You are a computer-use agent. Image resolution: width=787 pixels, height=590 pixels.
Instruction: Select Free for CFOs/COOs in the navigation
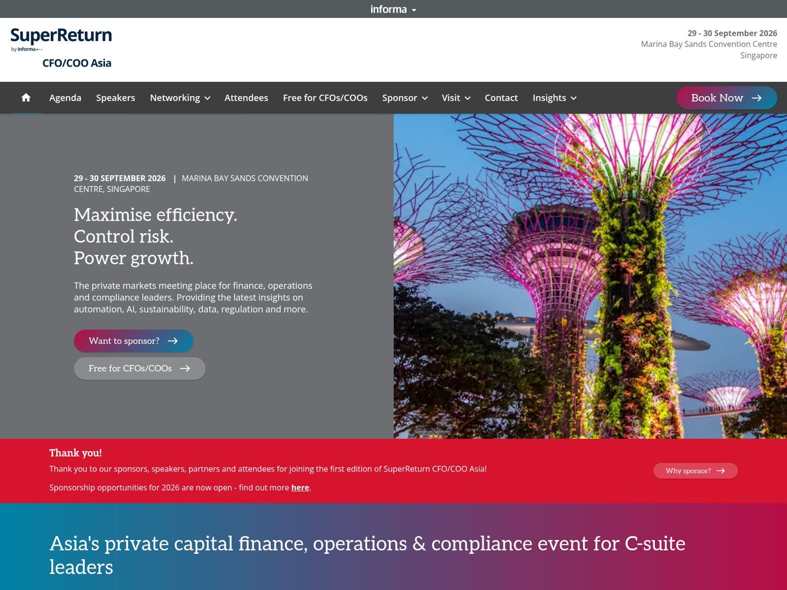point(325,98)
